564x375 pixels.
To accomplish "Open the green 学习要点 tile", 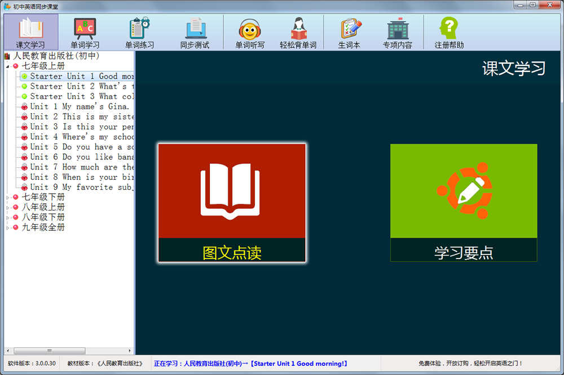I will click(464, 203).
